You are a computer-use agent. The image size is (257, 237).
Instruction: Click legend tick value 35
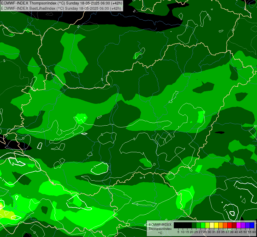tap(223, 232)
